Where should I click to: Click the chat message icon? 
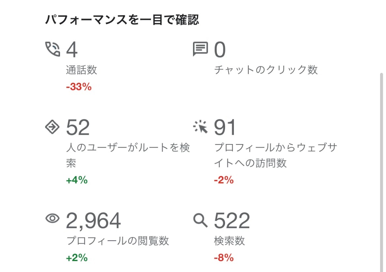pos(200,49)
